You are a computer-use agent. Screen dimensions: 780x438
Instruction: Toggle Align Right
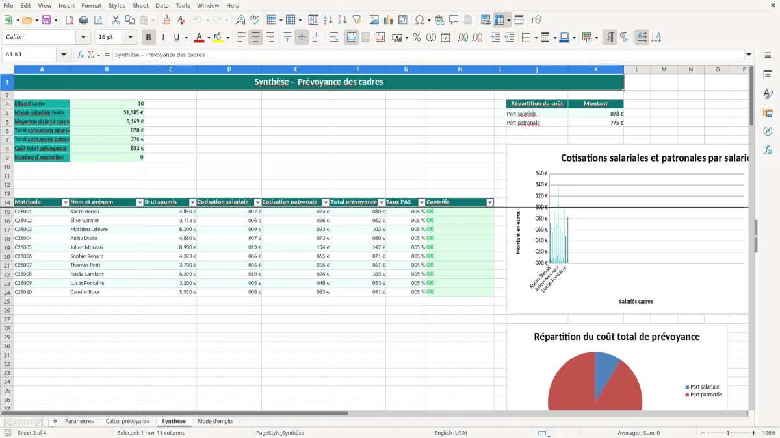[270, 38]
